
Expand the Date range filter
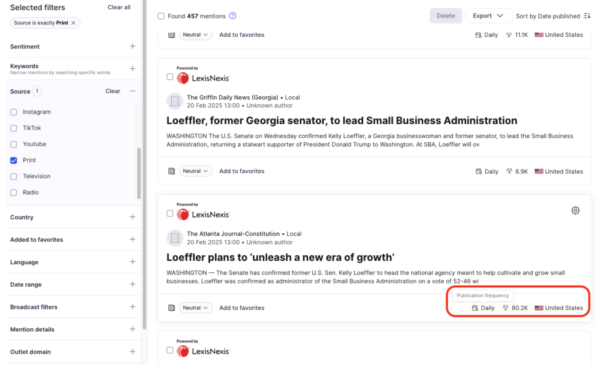pyautogui.click(x=133, y=285)
